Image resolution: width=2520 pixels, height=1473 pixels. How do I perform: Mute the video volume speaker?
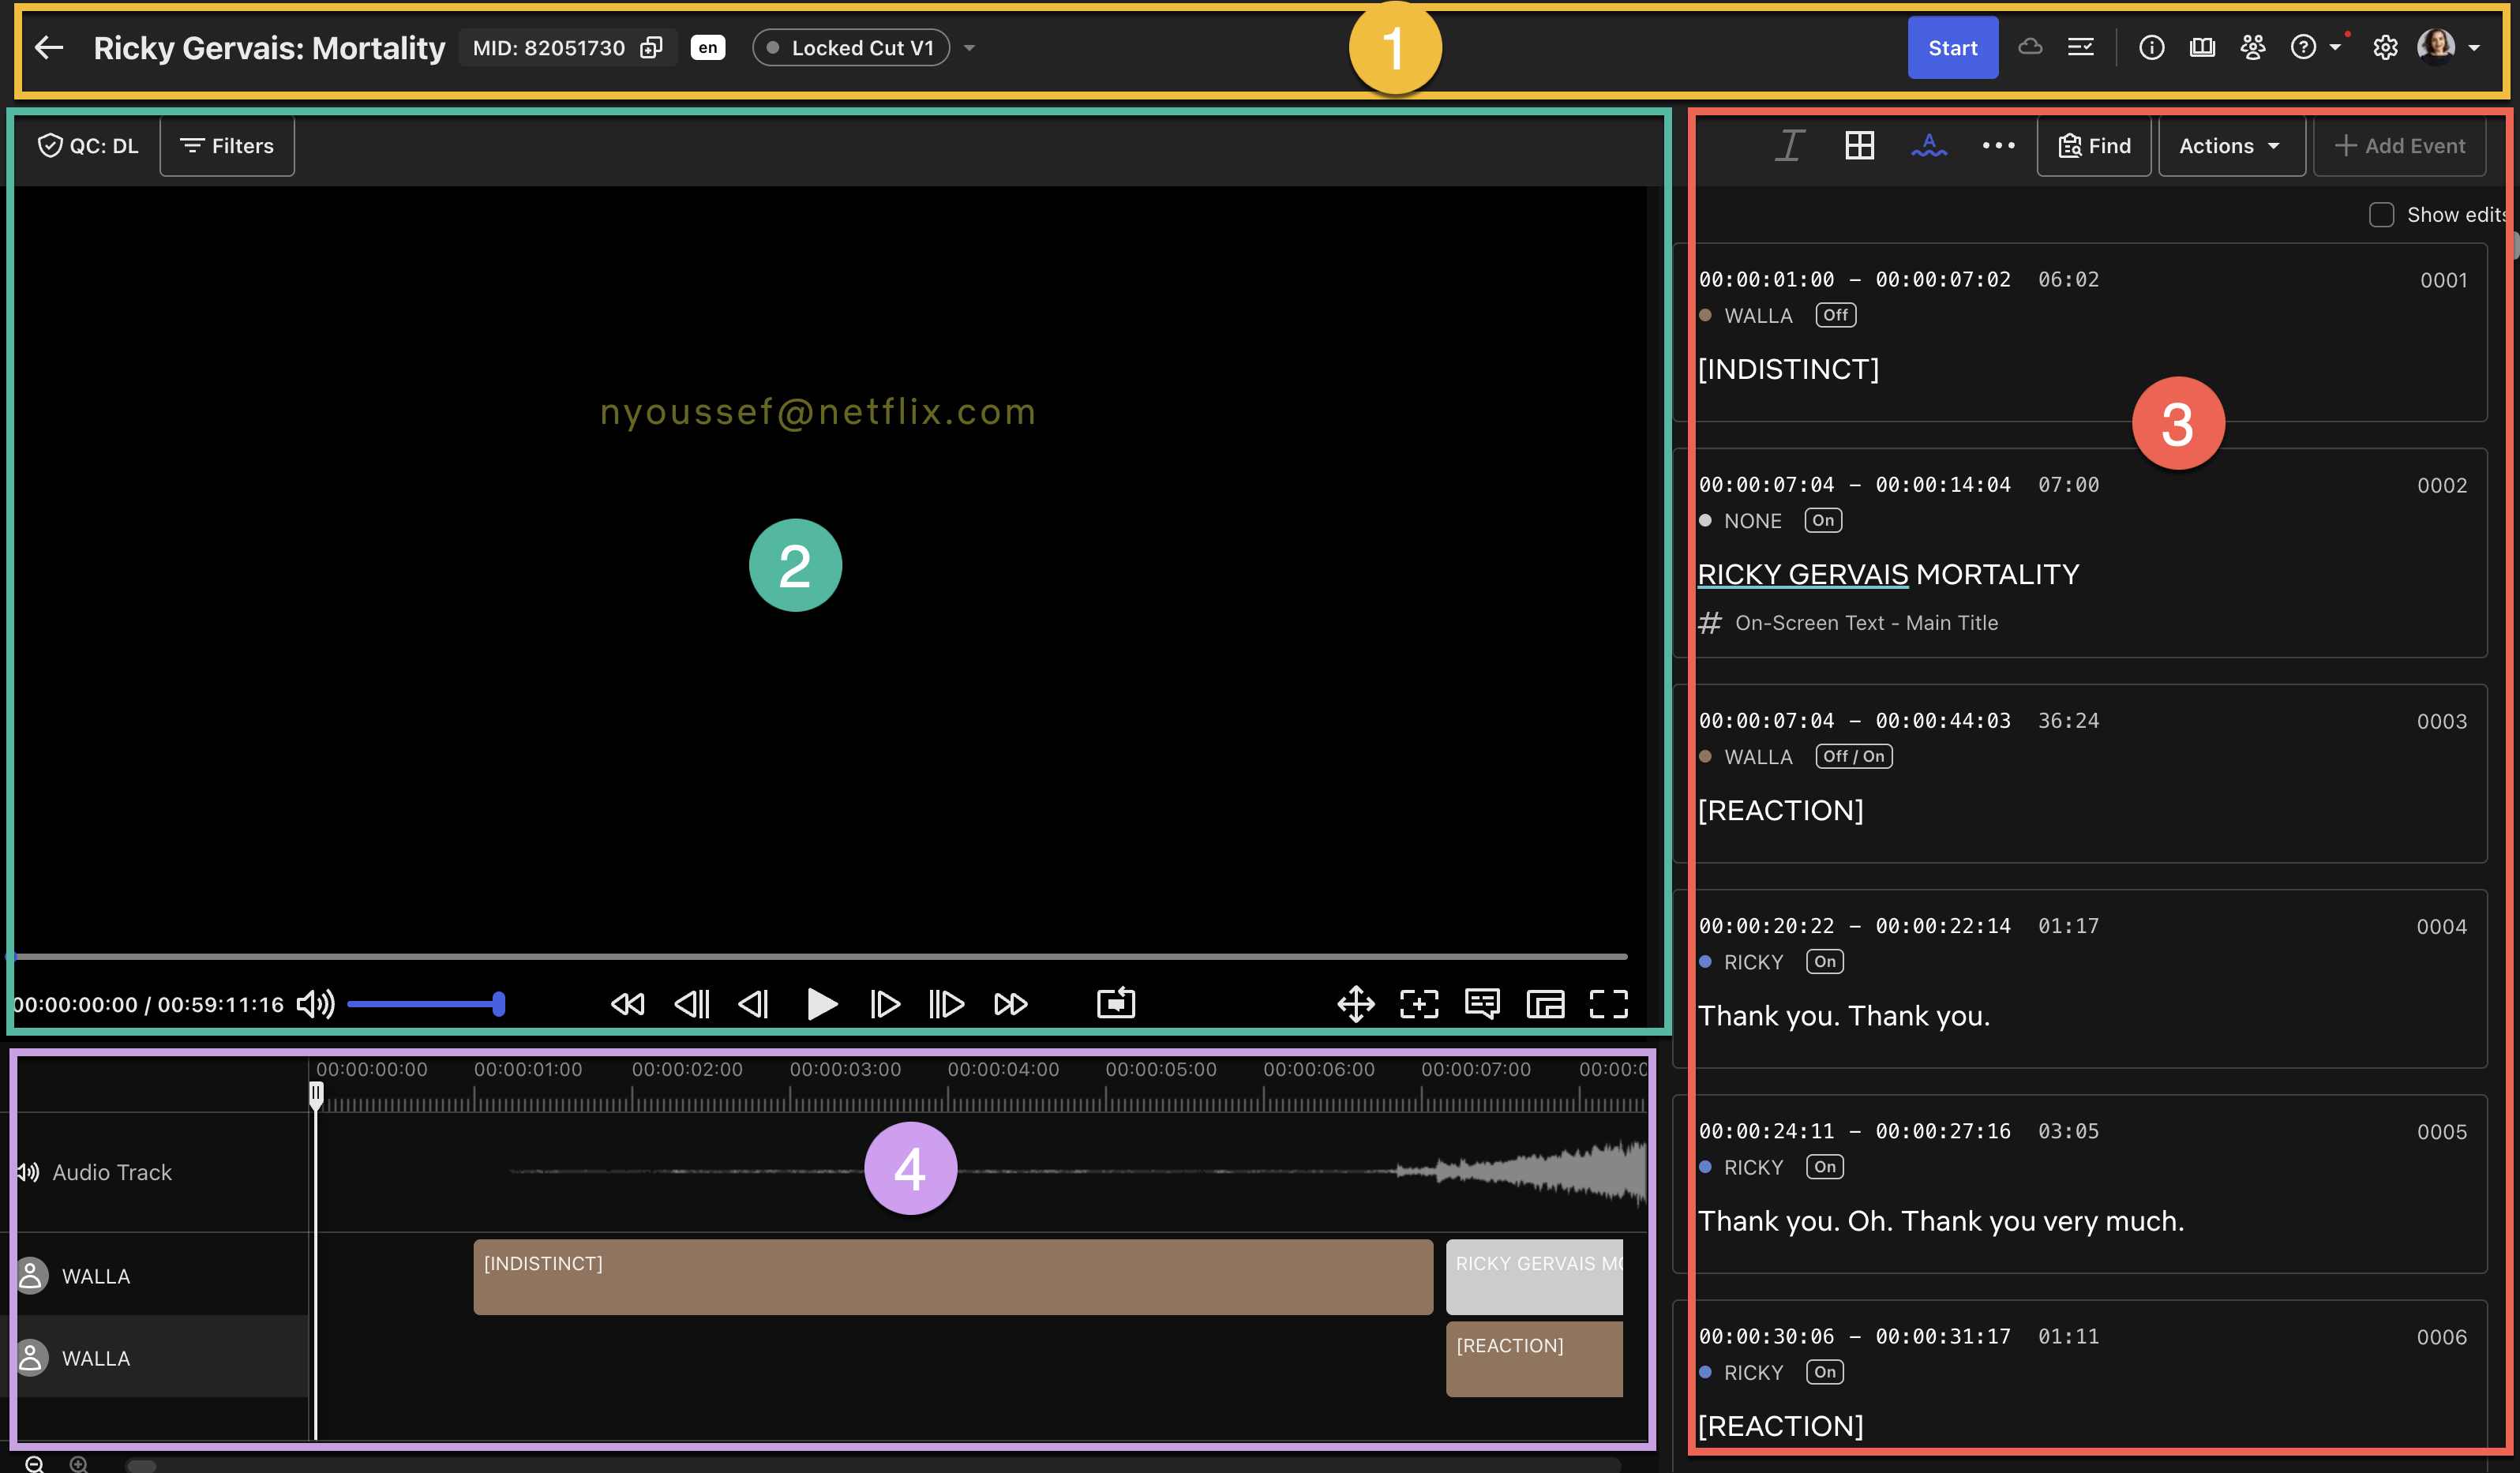click(315, 1003)
